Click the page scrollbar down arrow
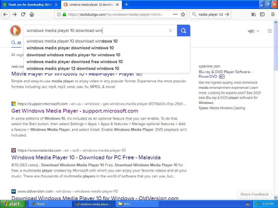 pos(276,197)
